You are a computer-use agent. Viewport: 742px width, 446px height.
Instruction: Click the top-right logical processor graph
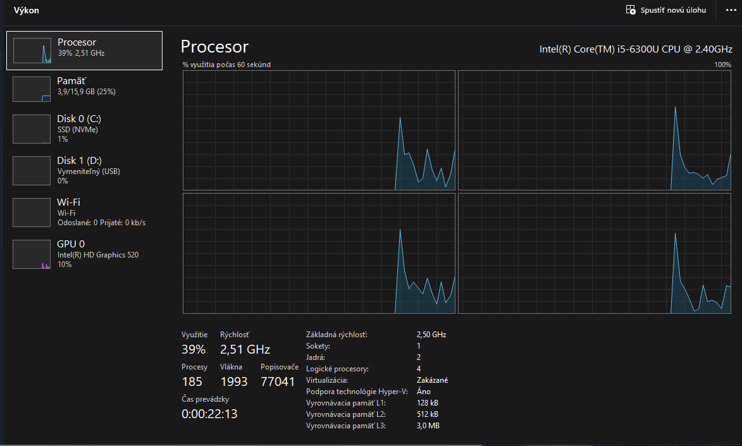pos(595,130)
